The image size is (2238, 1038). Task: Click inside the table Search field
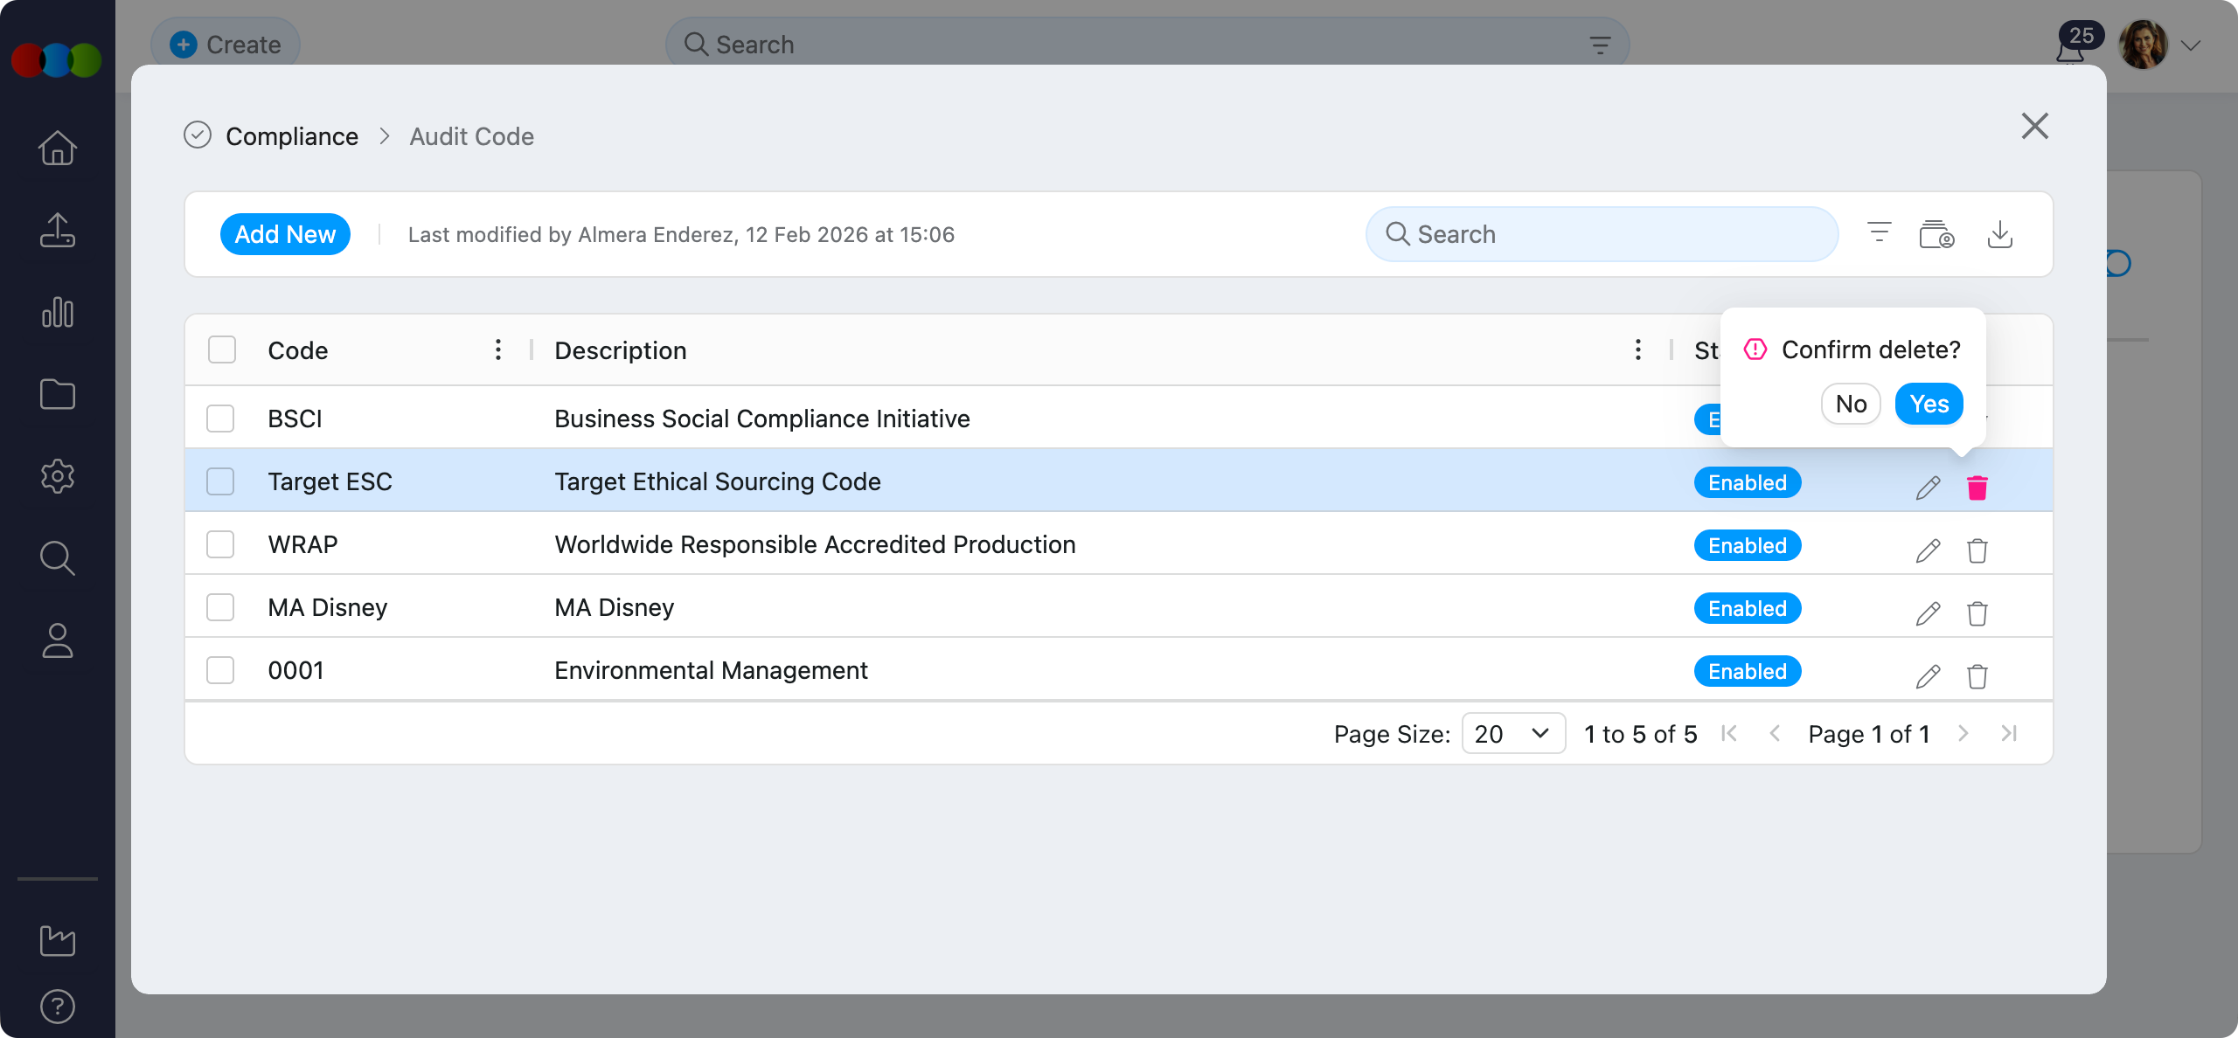1600,233
